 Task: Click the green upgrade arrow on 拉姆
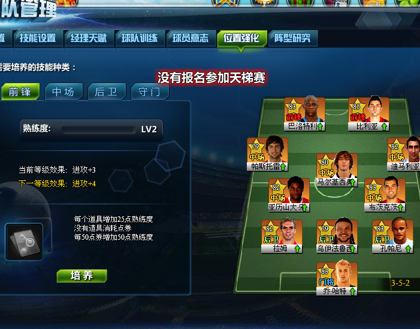pos(297,249)
